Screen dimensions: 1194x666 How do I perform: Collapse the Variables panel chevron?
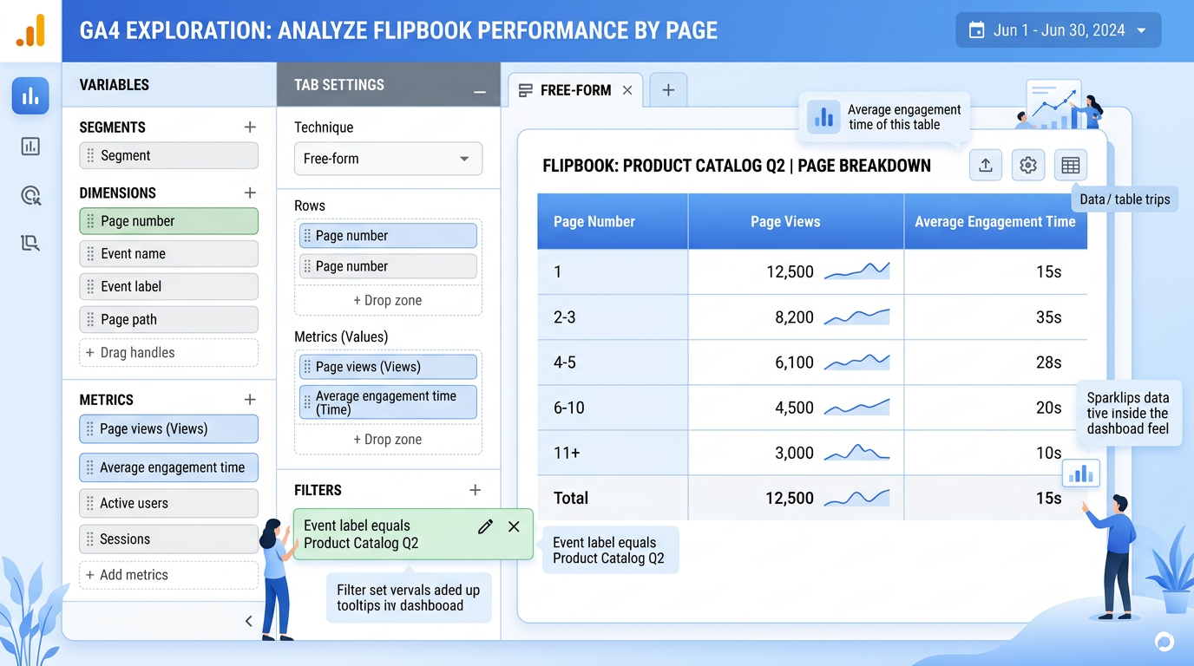tap(249, 621)
